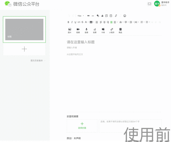Image resolution: width=171 pixels, height=142 pixels.
Task: Align text to the left
Action: (101, 22)
